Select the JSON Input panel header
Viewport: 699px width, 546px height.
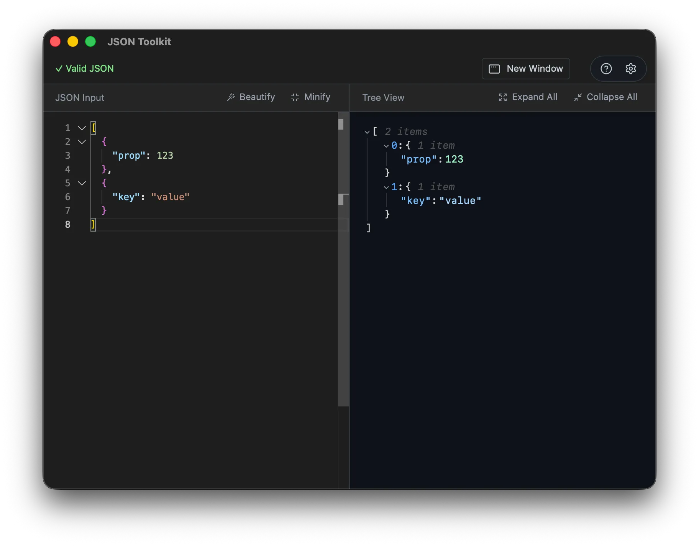point(80,97)
